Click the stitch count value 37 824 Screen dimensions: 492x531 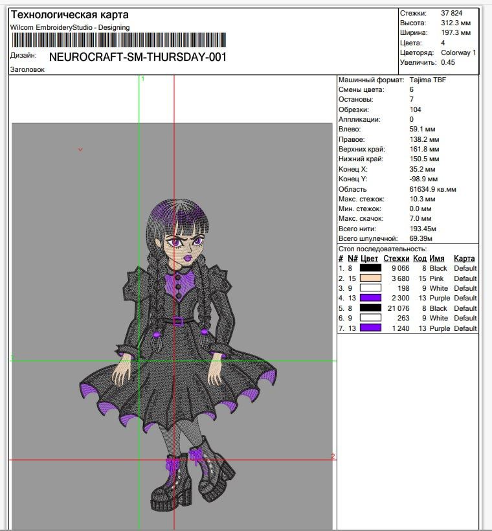(451, 13)
